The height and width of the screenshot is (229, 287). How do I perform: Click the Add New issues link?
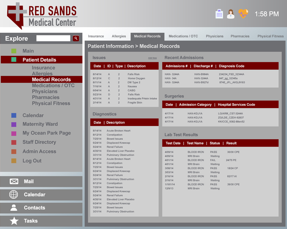[152, 58]
